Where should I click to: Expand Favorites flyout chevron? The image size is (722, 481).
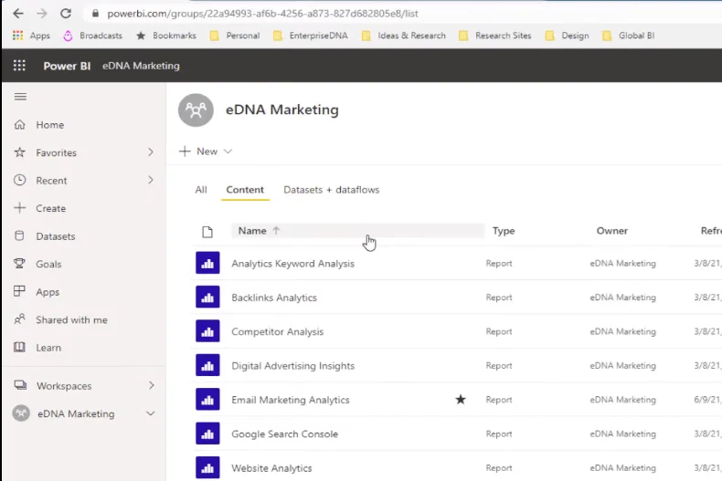click(151, 152)
